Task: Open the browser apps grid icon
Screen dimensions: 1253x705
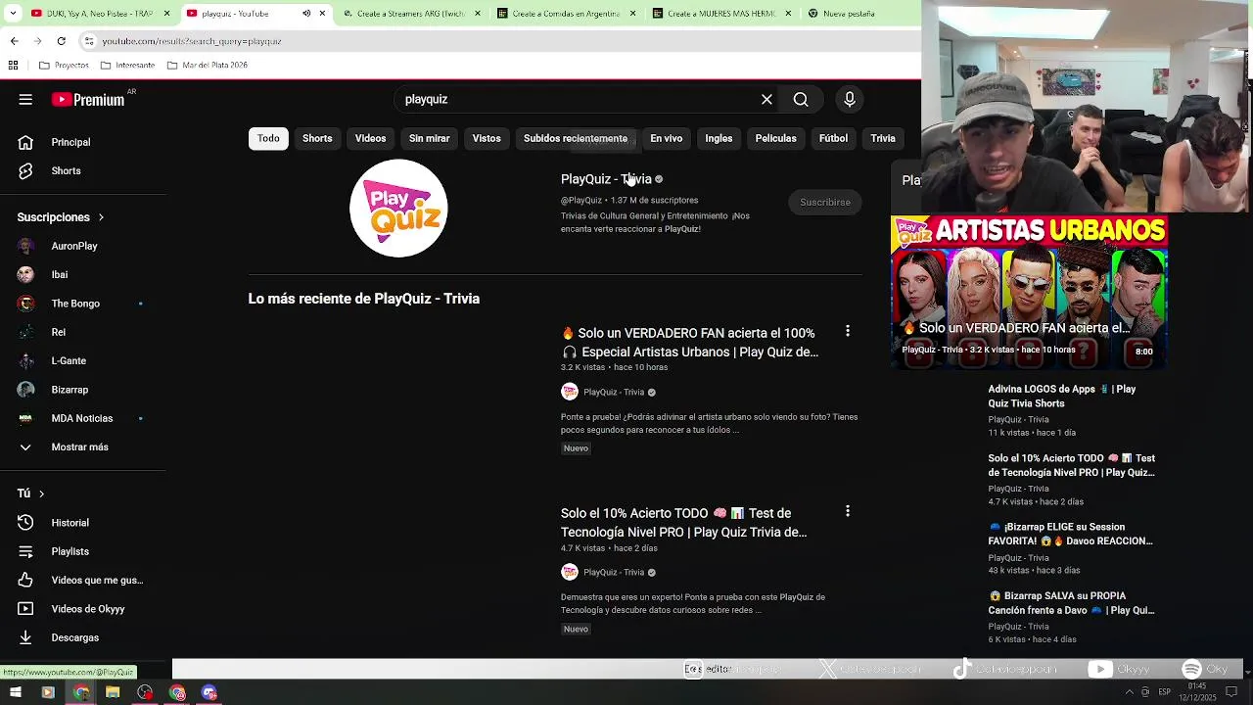Action: [x=13, y=66]
